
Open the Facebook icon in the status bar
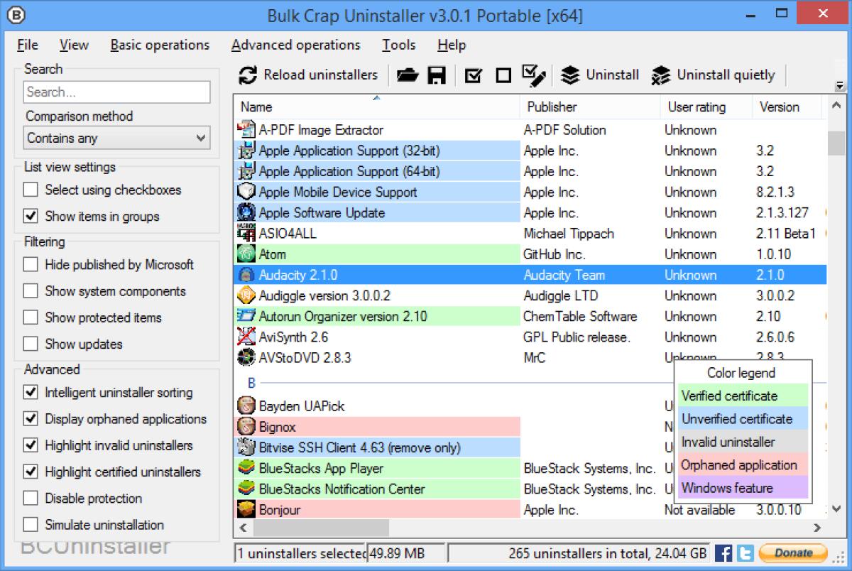tap(723, 553)
